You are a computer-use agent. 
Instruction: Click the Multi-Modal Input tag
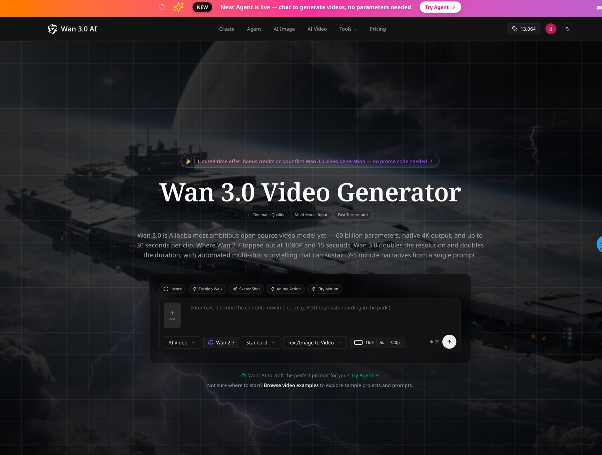tap(311, 215)
